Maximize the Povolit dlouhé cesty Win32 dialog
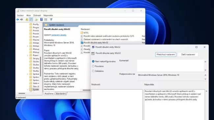 click(197, 47)
